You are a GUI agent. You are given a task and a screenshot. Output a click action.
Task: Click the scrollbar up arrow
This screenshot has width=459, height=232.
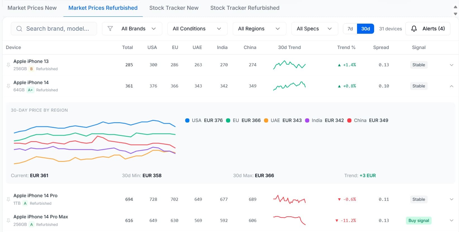[455, 7]
